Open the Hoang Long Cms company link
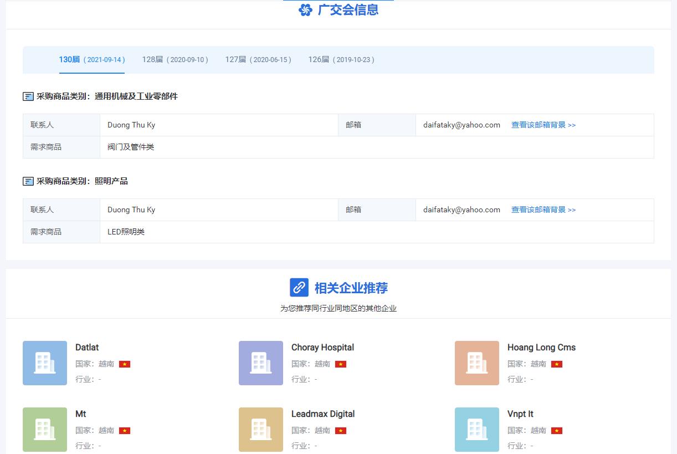 tap(541, 348)
